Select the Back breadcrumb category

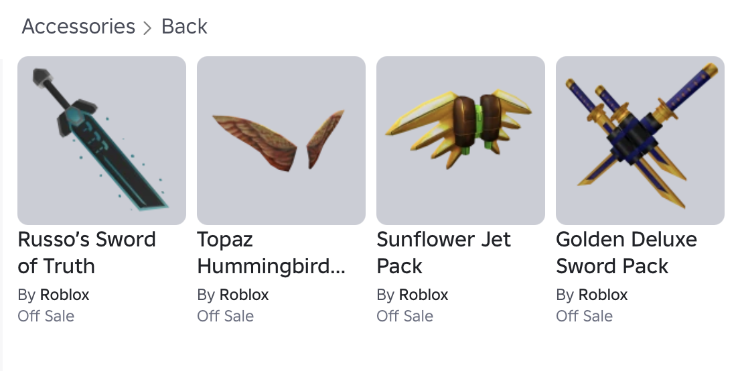[x=184, y=26]
